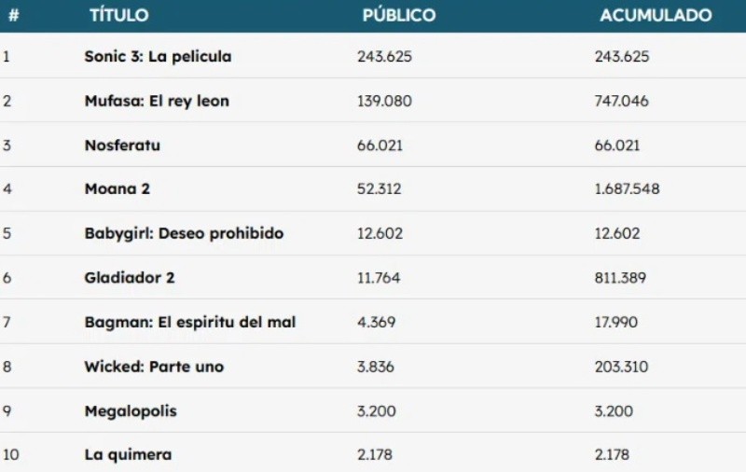Open the Wicked: Parte uno title

[x=154, y=367]
